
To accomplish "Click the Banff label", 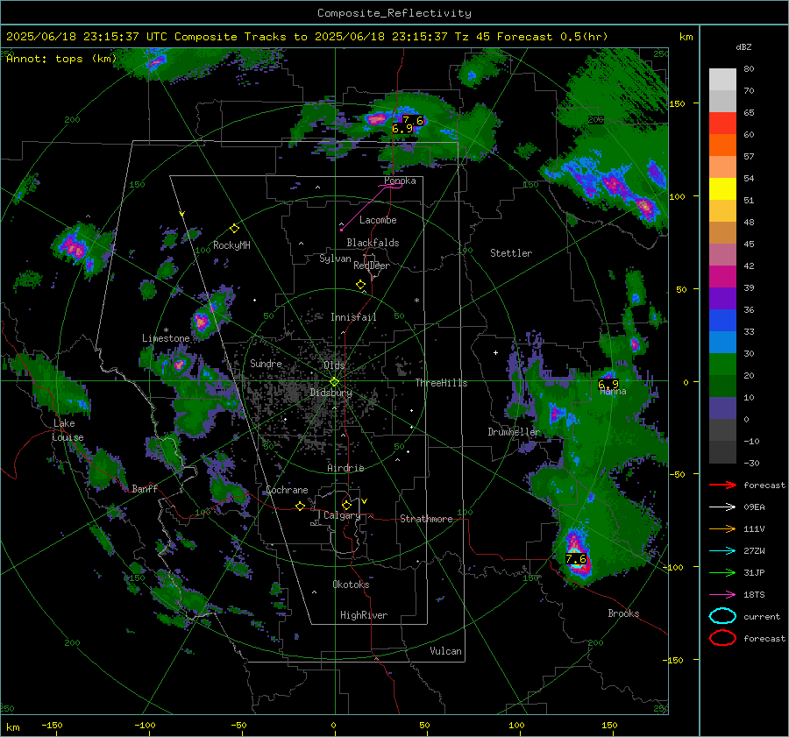I will coord(145,489).
